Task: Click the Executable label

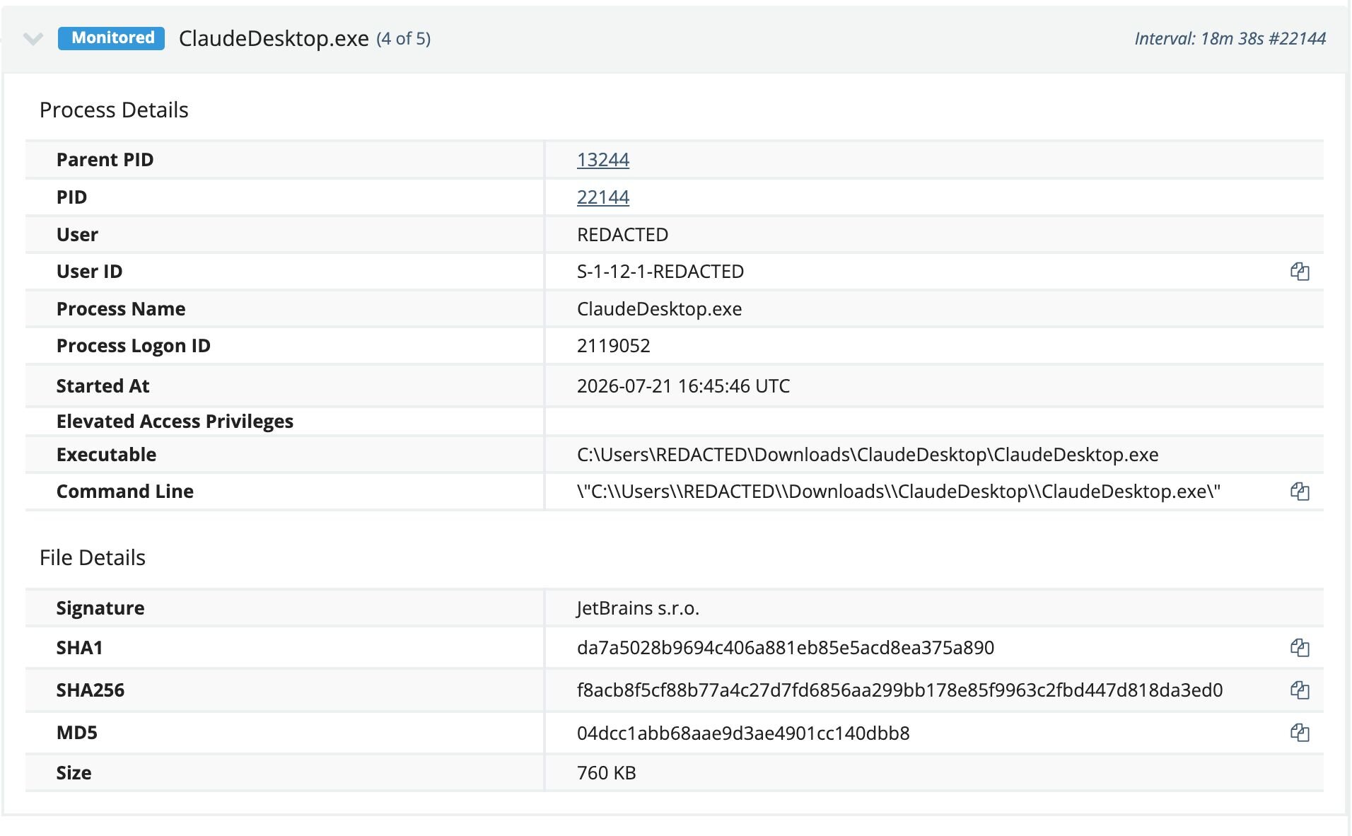Action: click(x=106, y=455)
